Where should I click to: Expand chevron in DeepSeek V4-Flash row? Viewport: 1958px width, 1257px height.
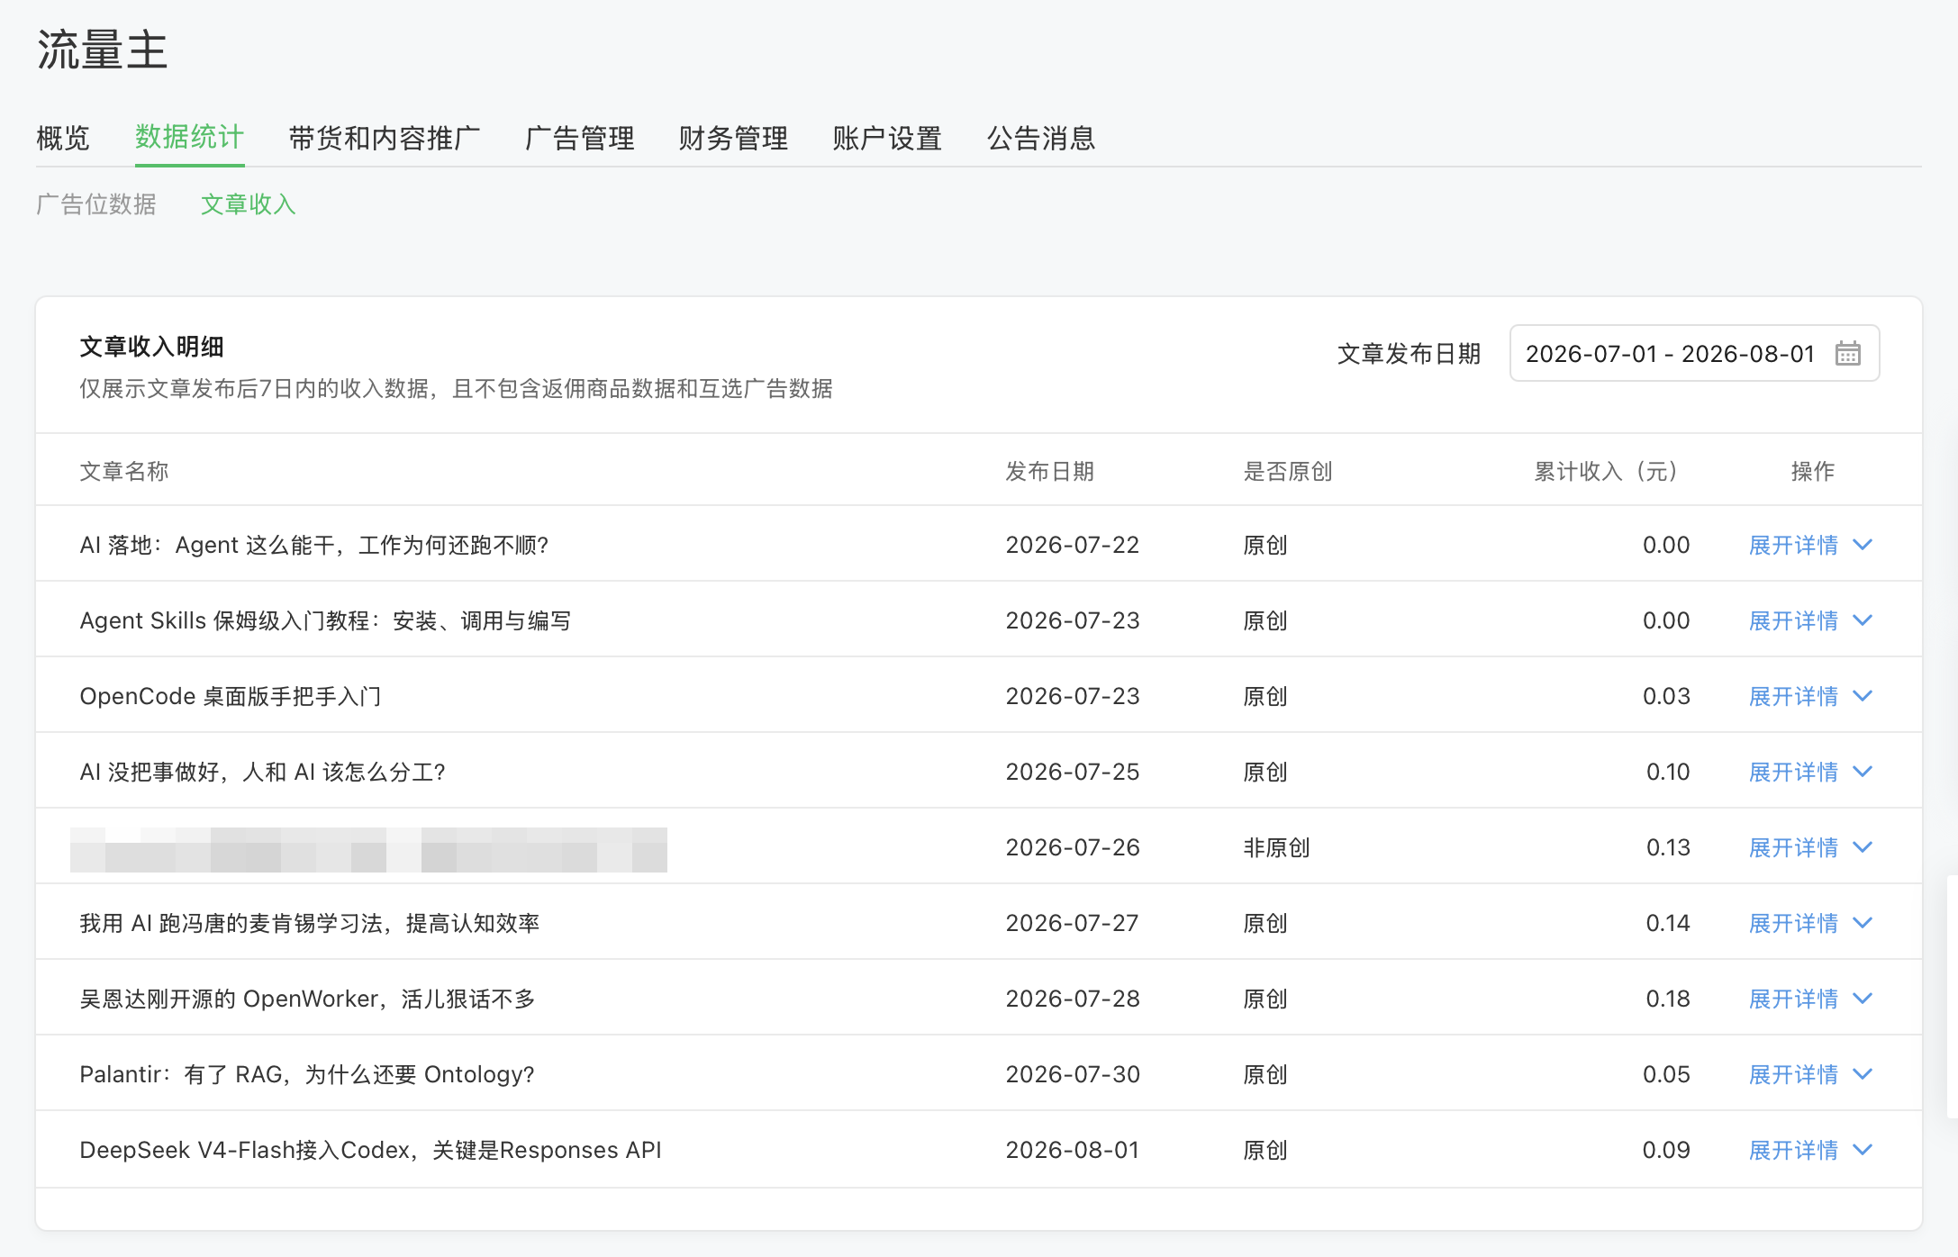(x=1863, y=1150)
